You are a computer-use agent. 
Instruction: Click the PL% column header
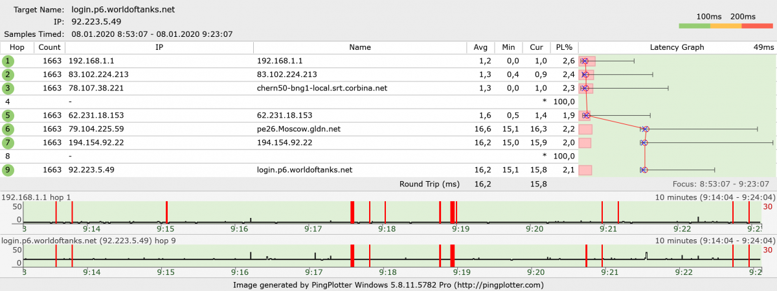click(x=563, y=47)
